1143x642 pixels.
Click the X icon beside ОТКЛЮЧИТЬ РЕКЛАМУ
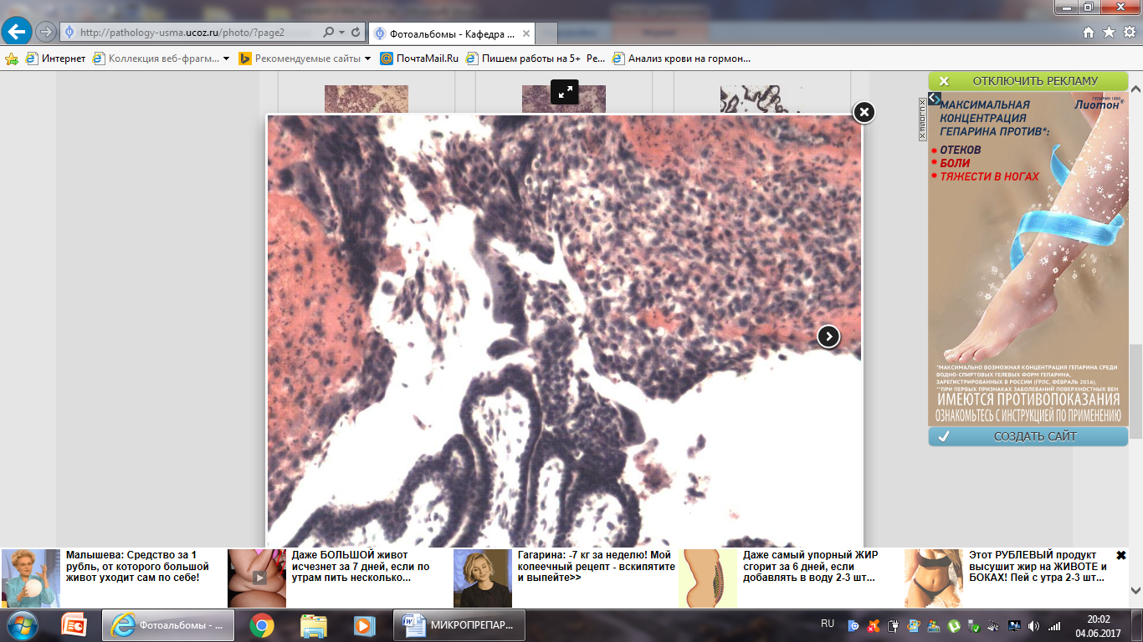pos(944,81)
